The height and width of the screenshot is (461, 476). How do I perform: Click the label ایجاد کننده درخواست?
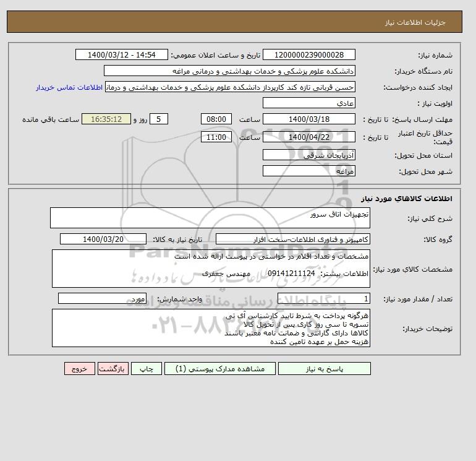pos(418,87)
